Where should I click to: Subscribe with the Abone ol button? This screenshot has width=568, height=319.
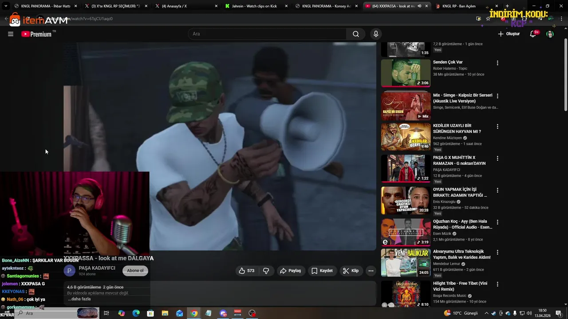click(135, 271)
